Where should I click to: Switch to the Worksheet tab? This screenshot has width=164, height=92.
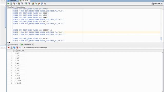11,7
